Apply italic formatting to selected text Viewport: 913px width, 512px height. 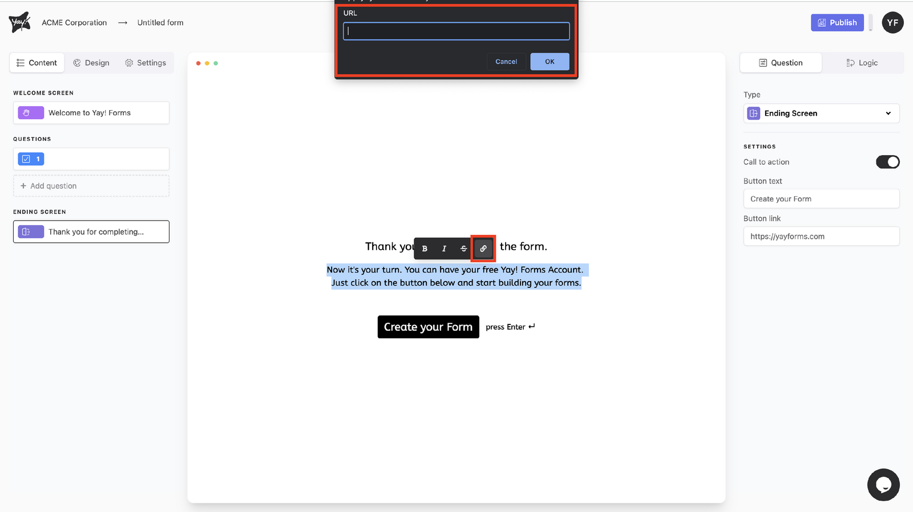coord(444,249)
